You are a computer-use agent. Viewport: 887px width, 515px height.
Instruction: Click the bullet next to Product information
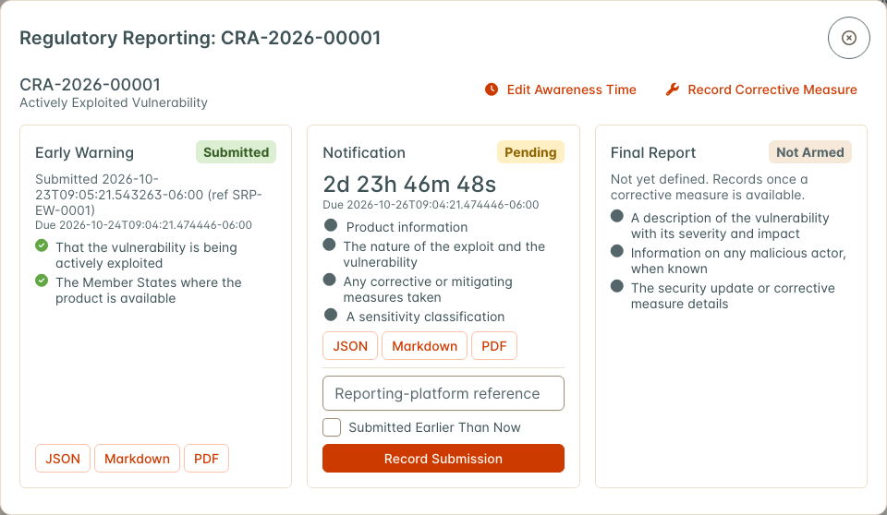(331, 225)
